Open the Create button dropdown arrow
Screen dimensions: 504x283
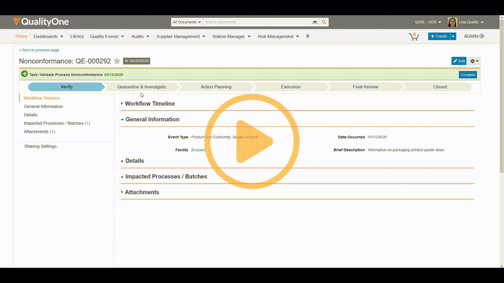pos(453,36)
